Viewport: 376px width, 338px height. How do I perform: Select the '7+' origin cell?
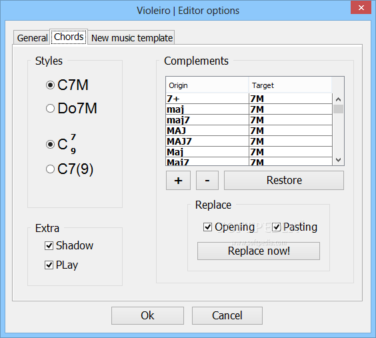click(x=207, y=99)
